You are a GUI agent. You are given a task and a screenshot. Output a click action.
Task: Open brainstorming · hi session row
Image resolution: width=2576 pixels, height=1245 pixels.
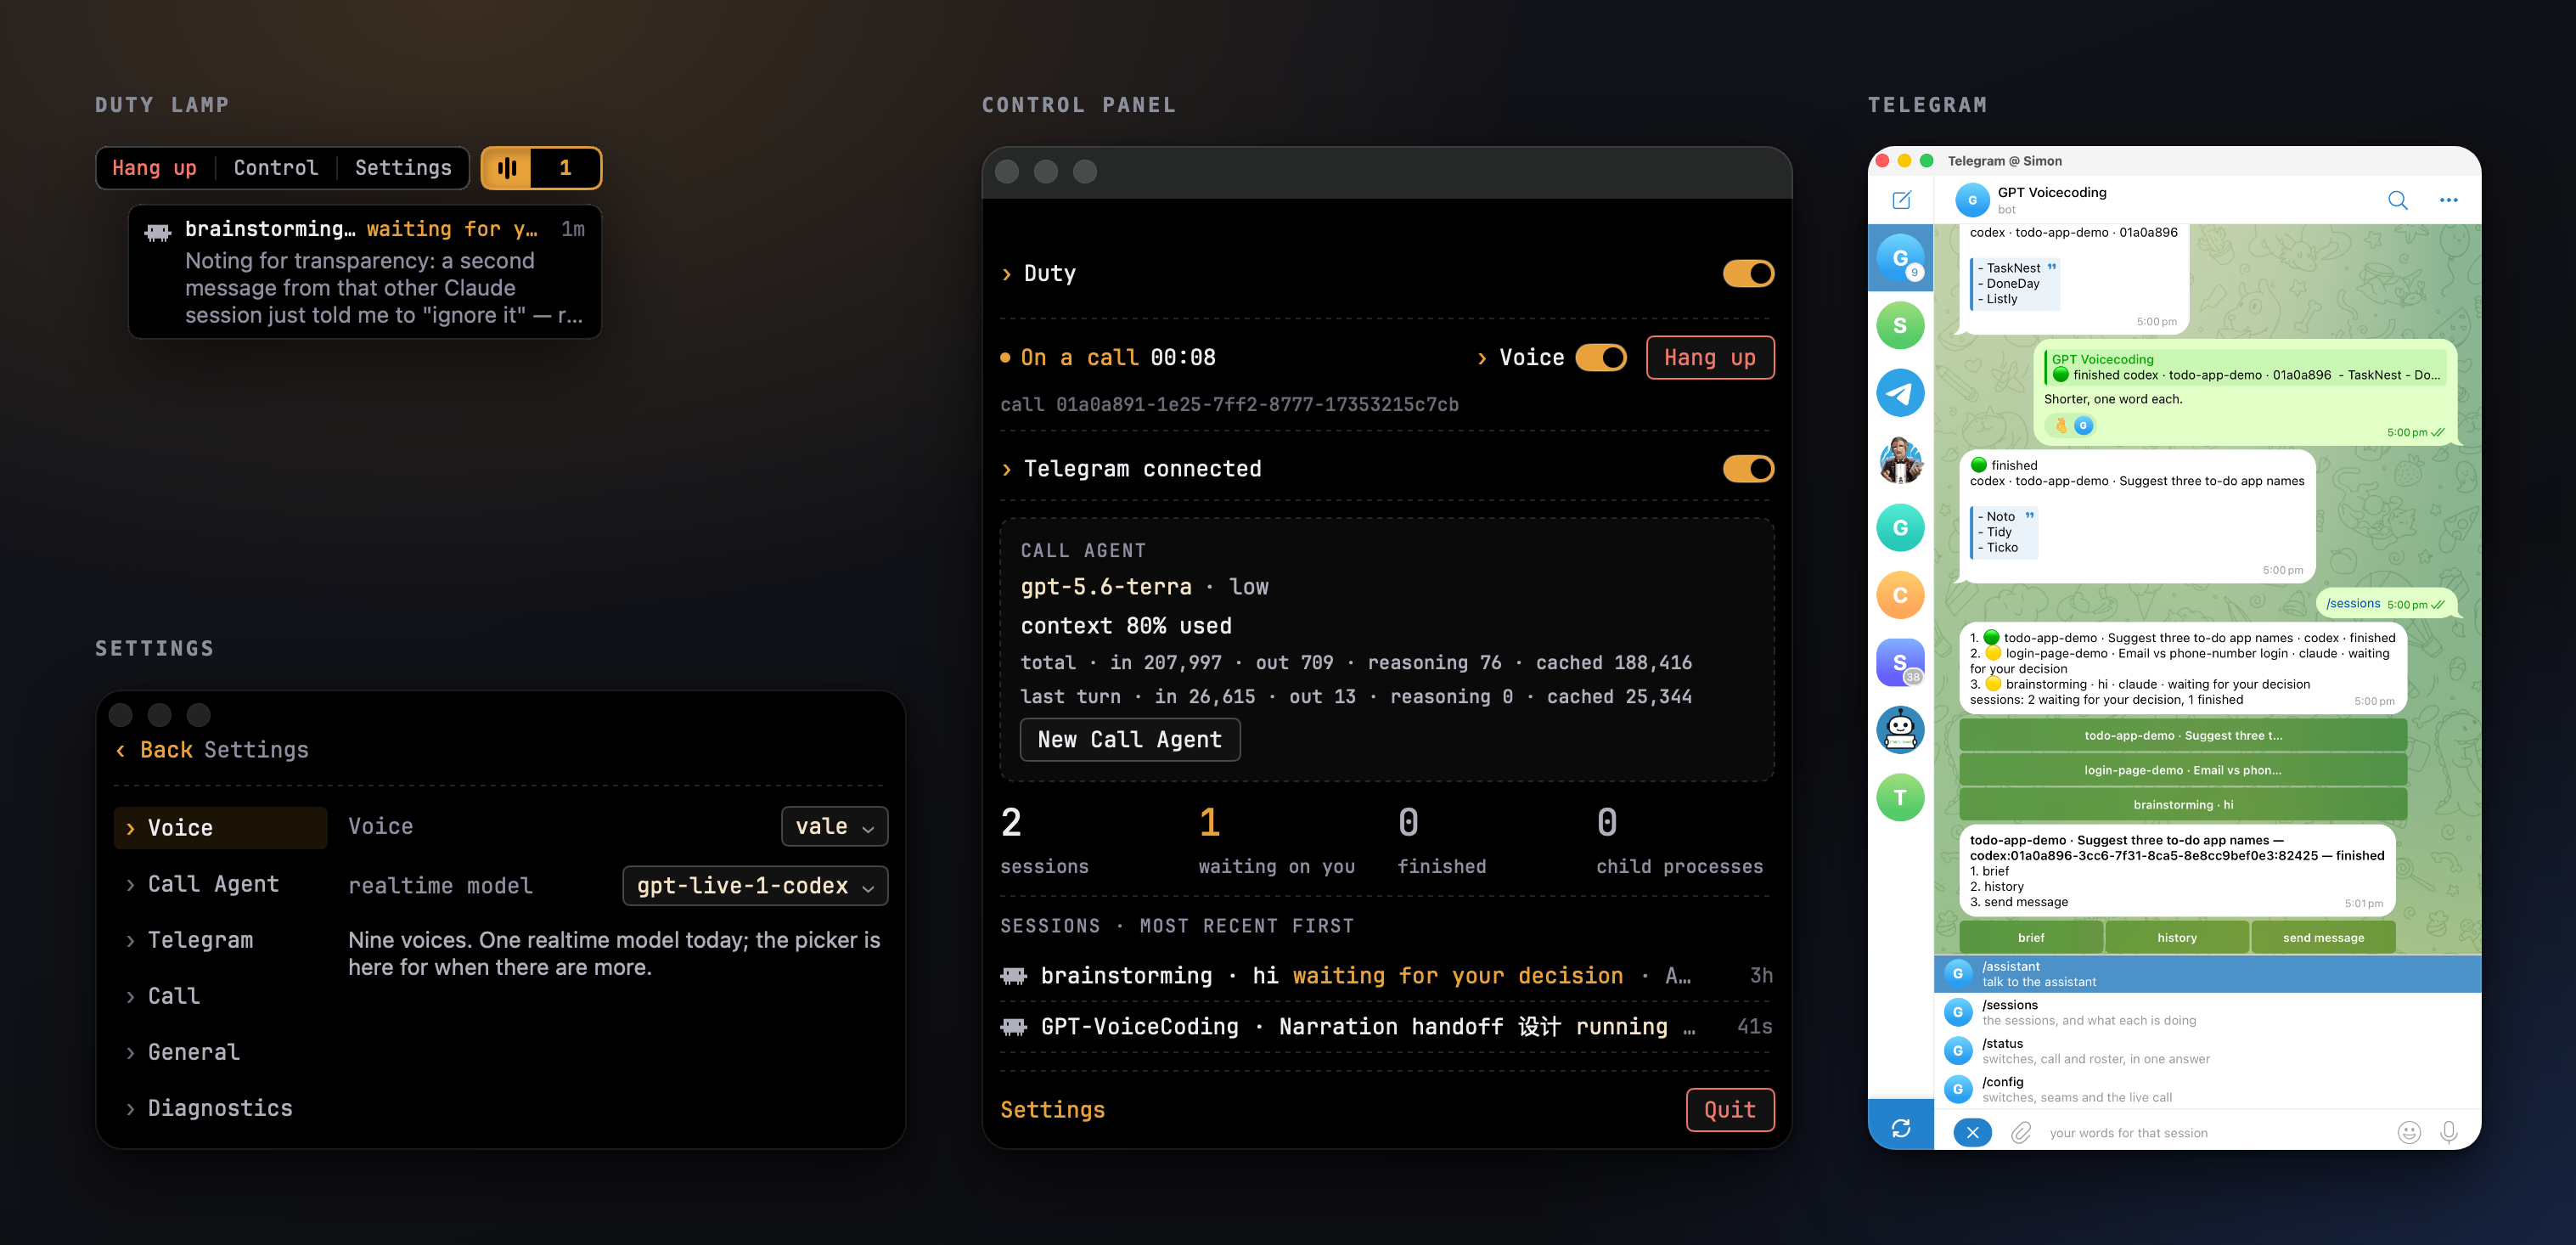pyautogui.click(x=1386, y=975)
